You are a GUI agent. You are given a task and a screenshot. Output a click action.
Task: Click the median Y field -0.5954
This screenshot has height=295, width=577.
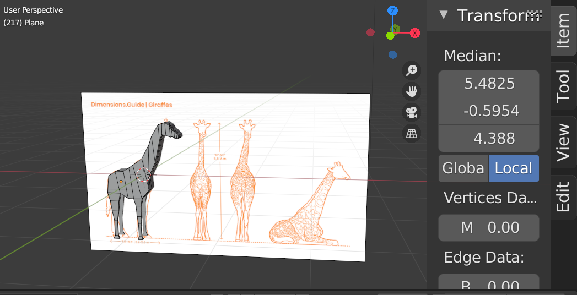pos(489,111)
